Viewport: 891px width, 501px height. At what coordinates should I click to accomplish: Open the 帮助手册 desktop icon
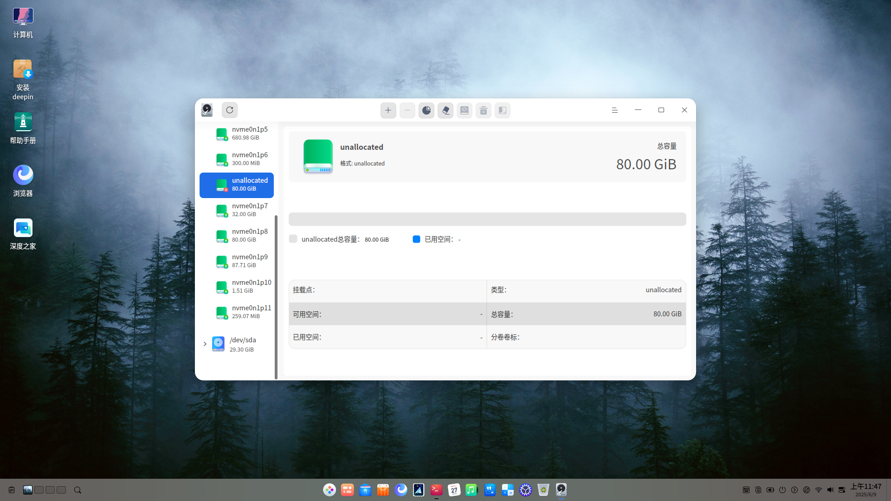[23, 128]
